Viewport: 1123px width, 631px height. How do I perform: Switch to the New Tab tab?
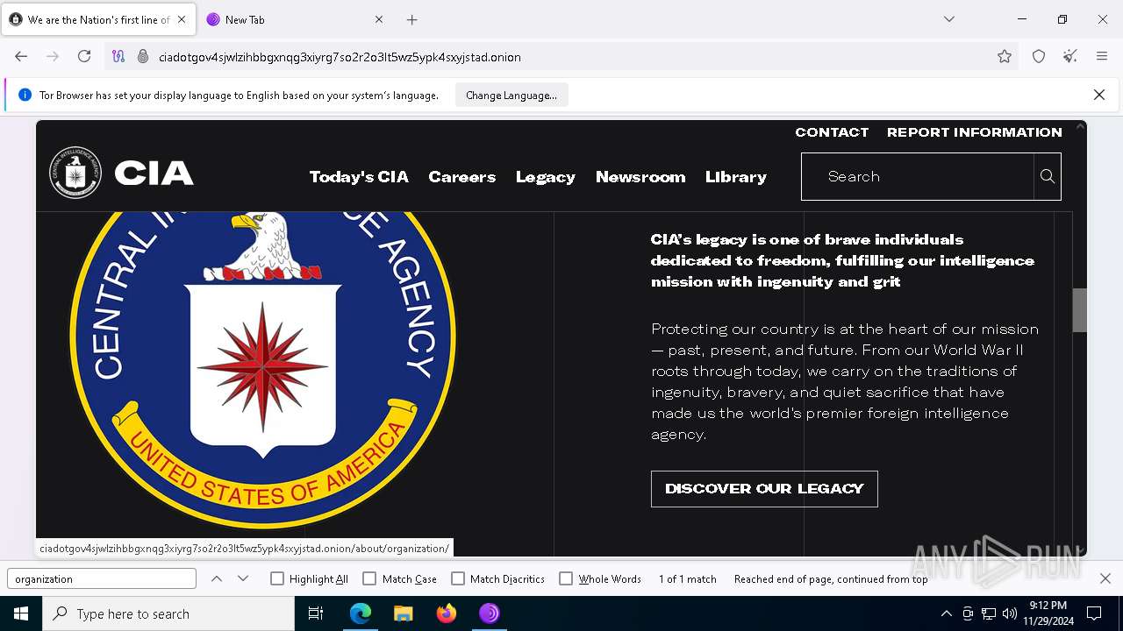coord(294,19)
